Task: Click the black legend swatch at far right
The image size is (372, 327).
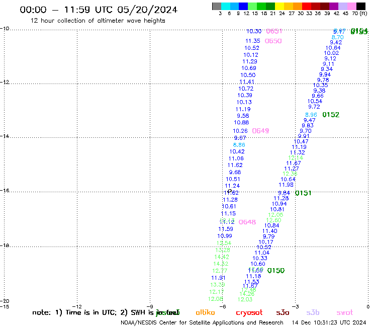Action: coord(361,6)
